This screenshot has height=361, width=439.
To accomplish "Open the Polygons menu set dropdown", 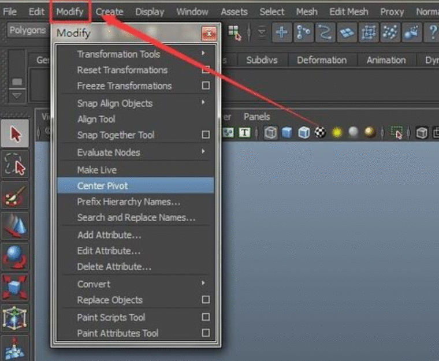I will tap(27, 31).
